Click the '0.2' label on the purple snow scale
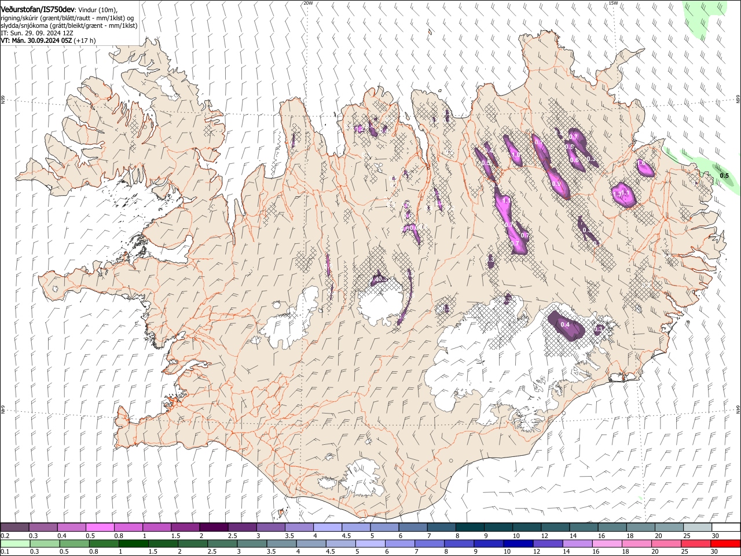The width and height of the screenshot is (741, 556). tap(5, 536)
